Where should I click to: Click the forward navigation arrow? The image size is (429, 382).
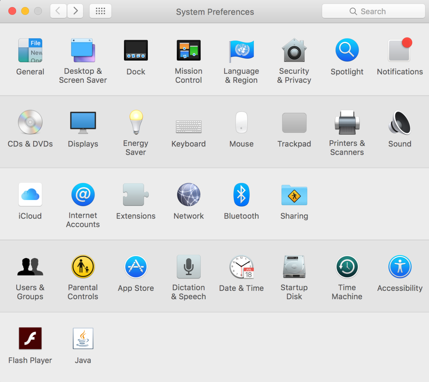pyautogui.click(x=75, y=11)
